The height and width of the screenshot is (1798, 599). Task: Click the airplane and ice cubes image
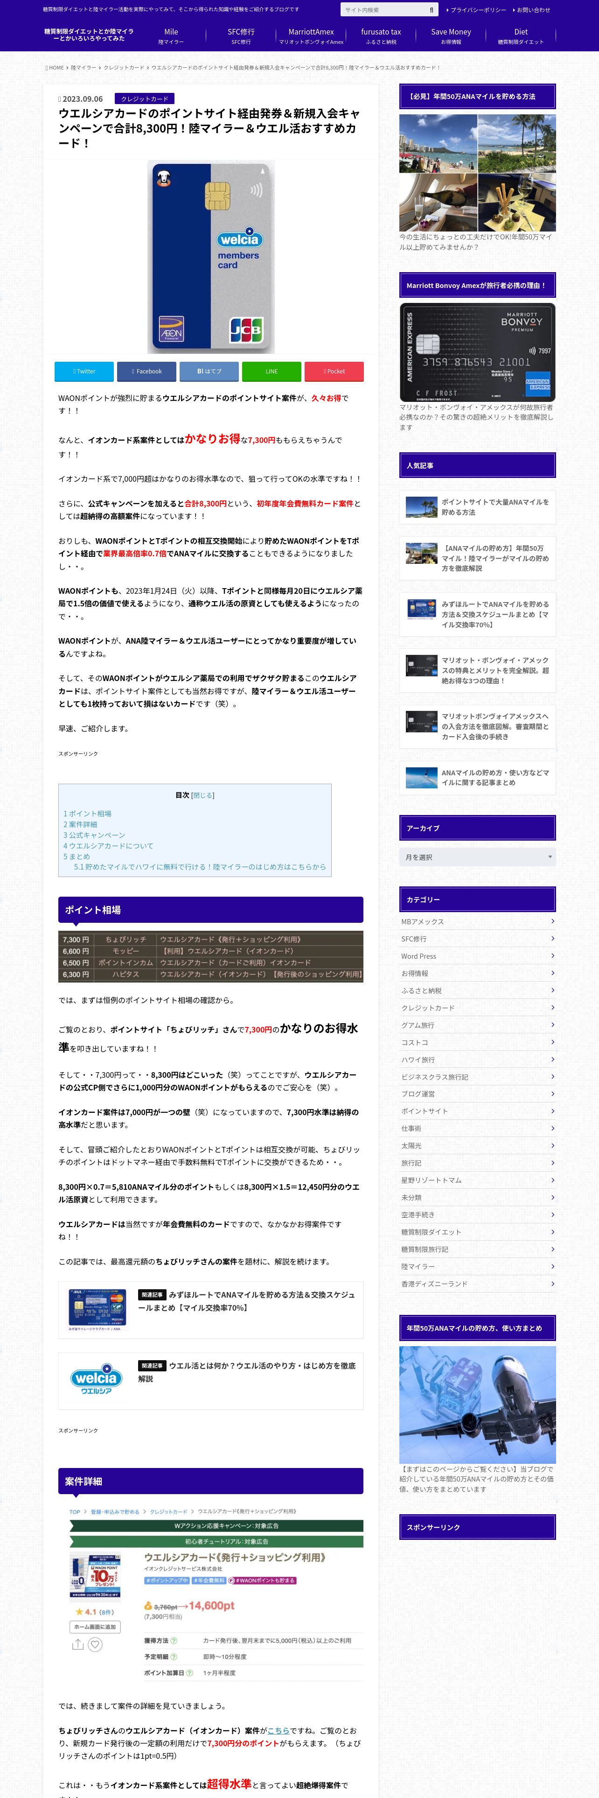tap(477, 1405)
